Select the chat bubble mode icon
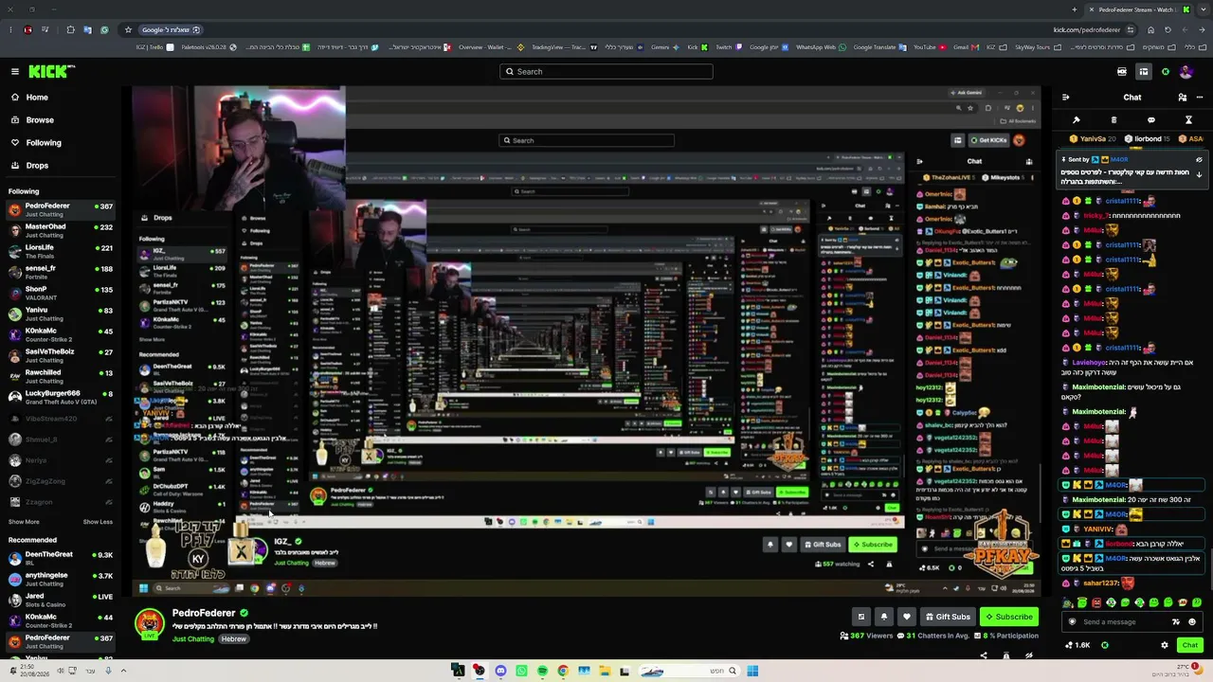Viewport: 1213px width, 682px height. (1151, 120)
